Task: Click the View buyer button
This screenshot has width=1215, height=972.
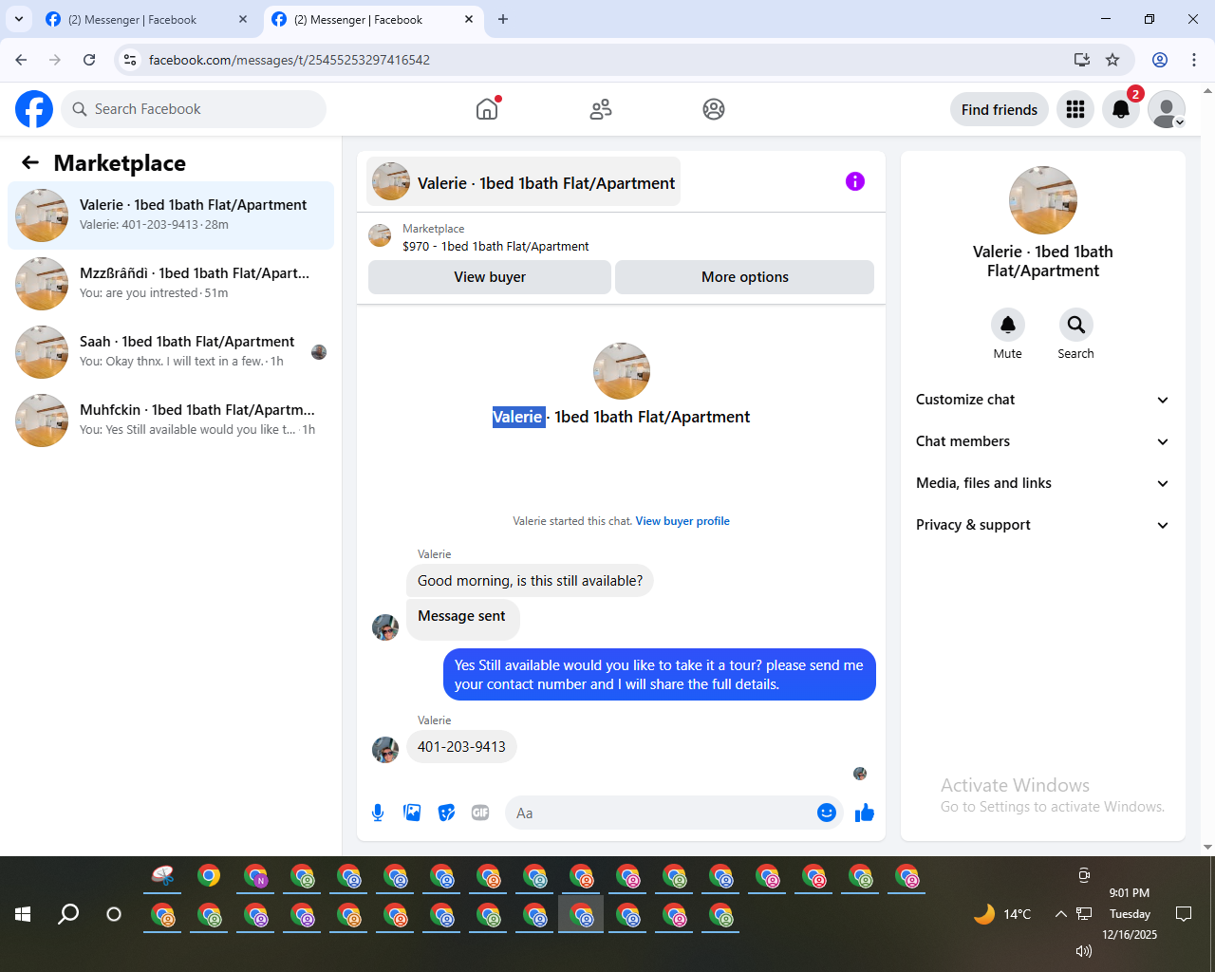Action: coord(490,277)
